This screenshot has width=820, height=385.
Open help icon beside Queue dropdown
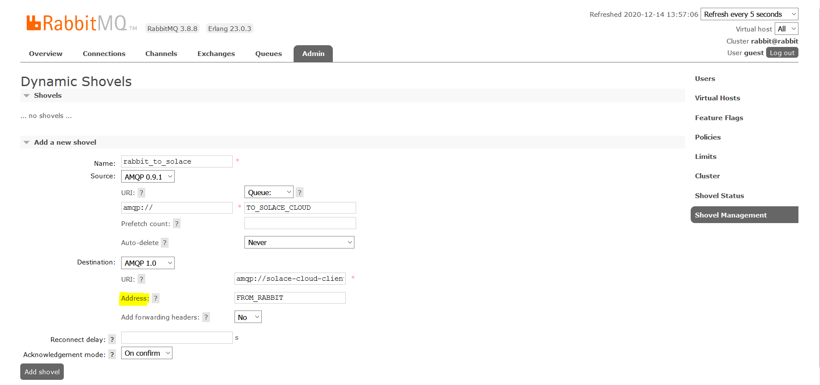pos(300,192)
